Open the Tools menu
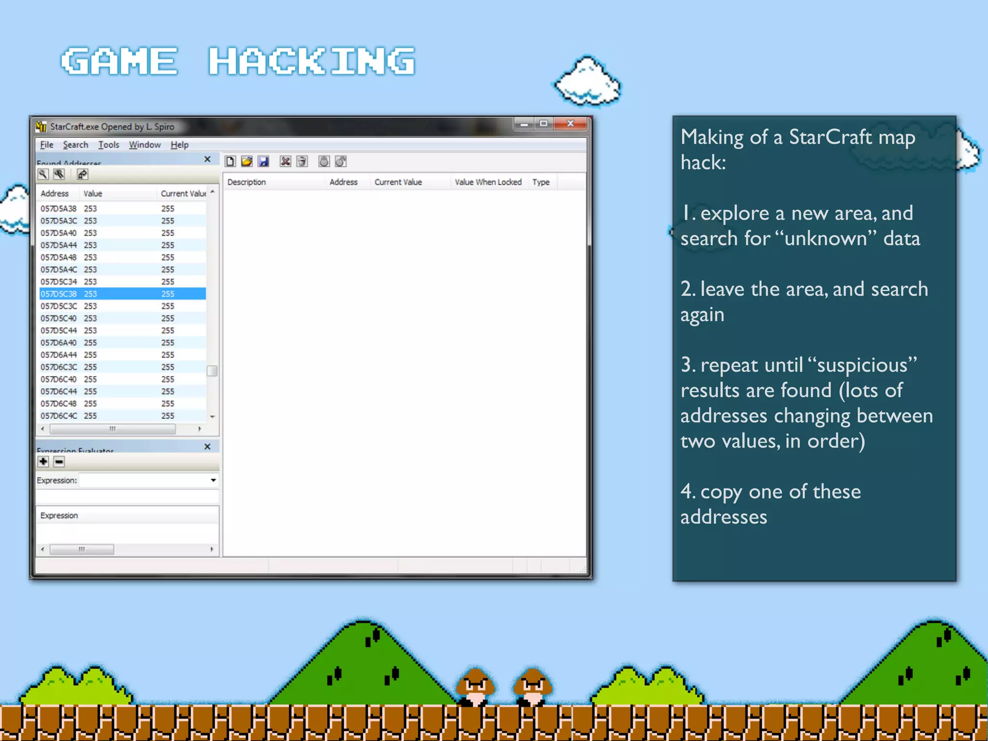The width and height of the screenshot is (988, 741). [x=109, y=145]
